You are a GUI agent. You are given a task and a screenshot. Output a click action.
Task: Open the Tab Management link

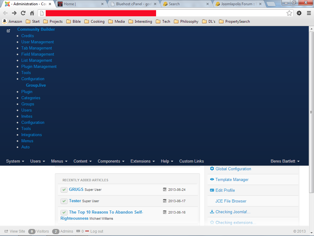[37, 48]
